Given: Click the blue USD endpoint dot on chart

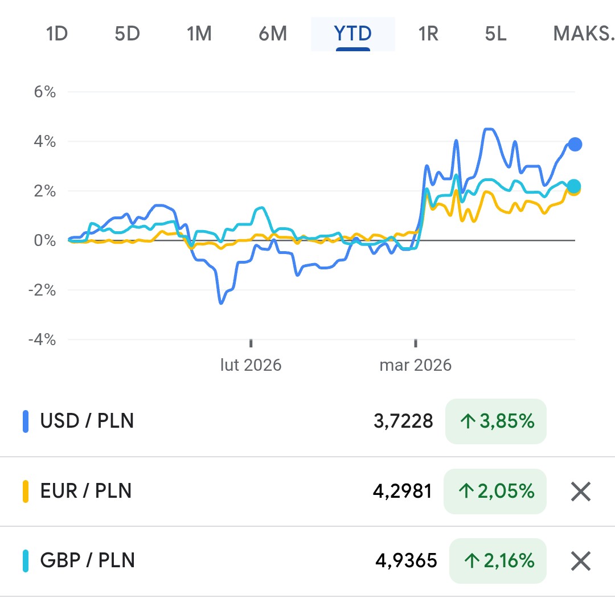Looking at the screenshot, I should (x=575, y=145).
